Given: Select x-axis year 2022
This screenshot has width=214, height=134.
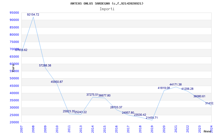Looking at the screenshot, I should [188, 129].
